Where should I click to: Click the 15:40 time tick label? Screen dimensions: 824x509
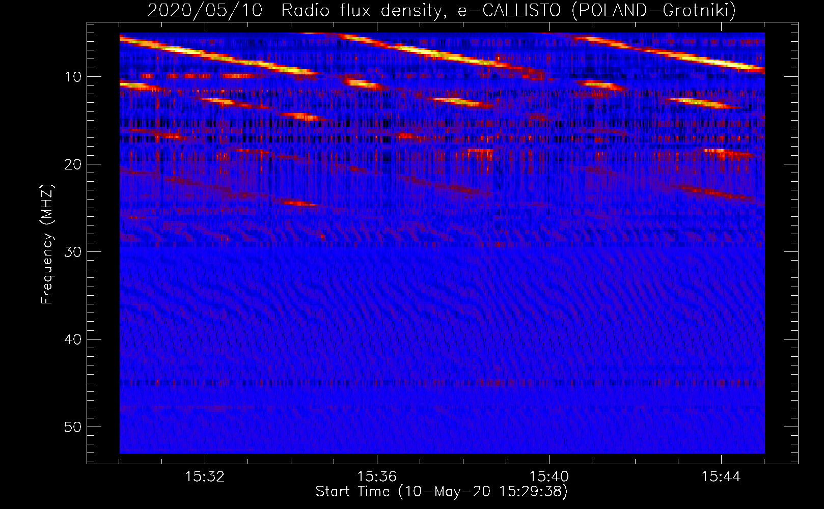(549, 477)
